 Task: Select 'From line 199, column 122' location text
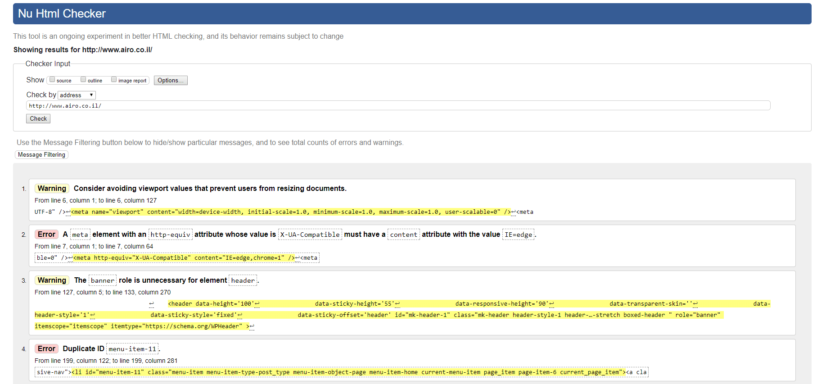pyautogui.click(x=106, y=361)
